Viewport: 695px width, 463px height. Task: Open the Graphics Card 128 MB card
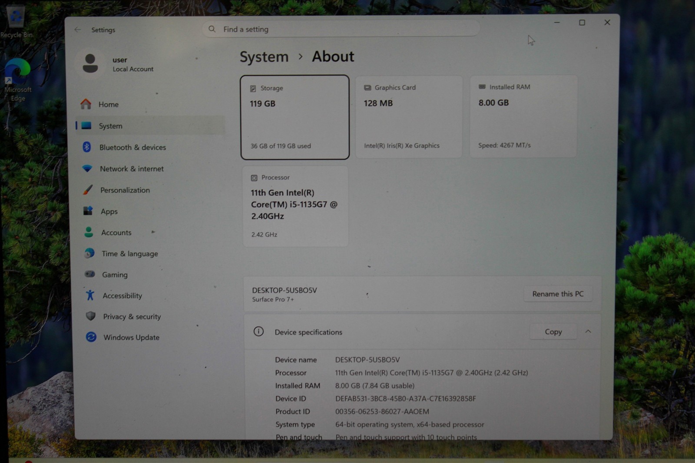click(x=409, y=117)
